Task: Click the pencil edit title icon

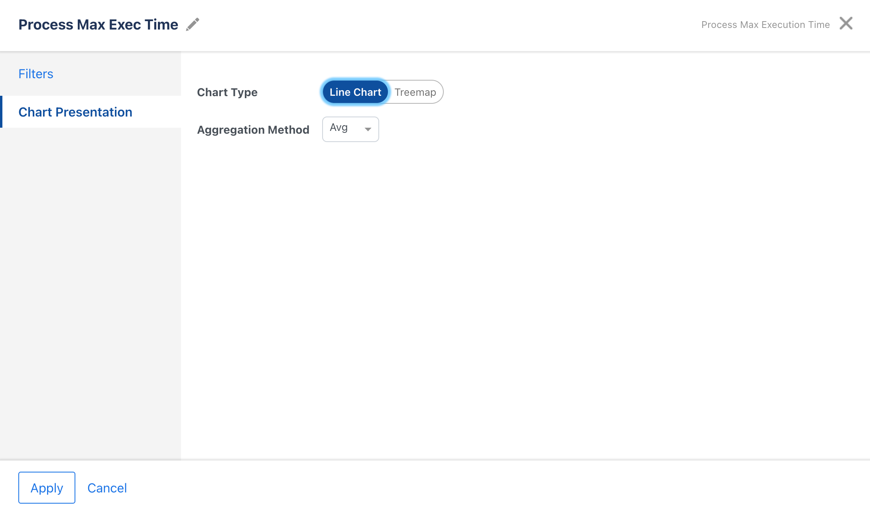Action: point(193,24)
